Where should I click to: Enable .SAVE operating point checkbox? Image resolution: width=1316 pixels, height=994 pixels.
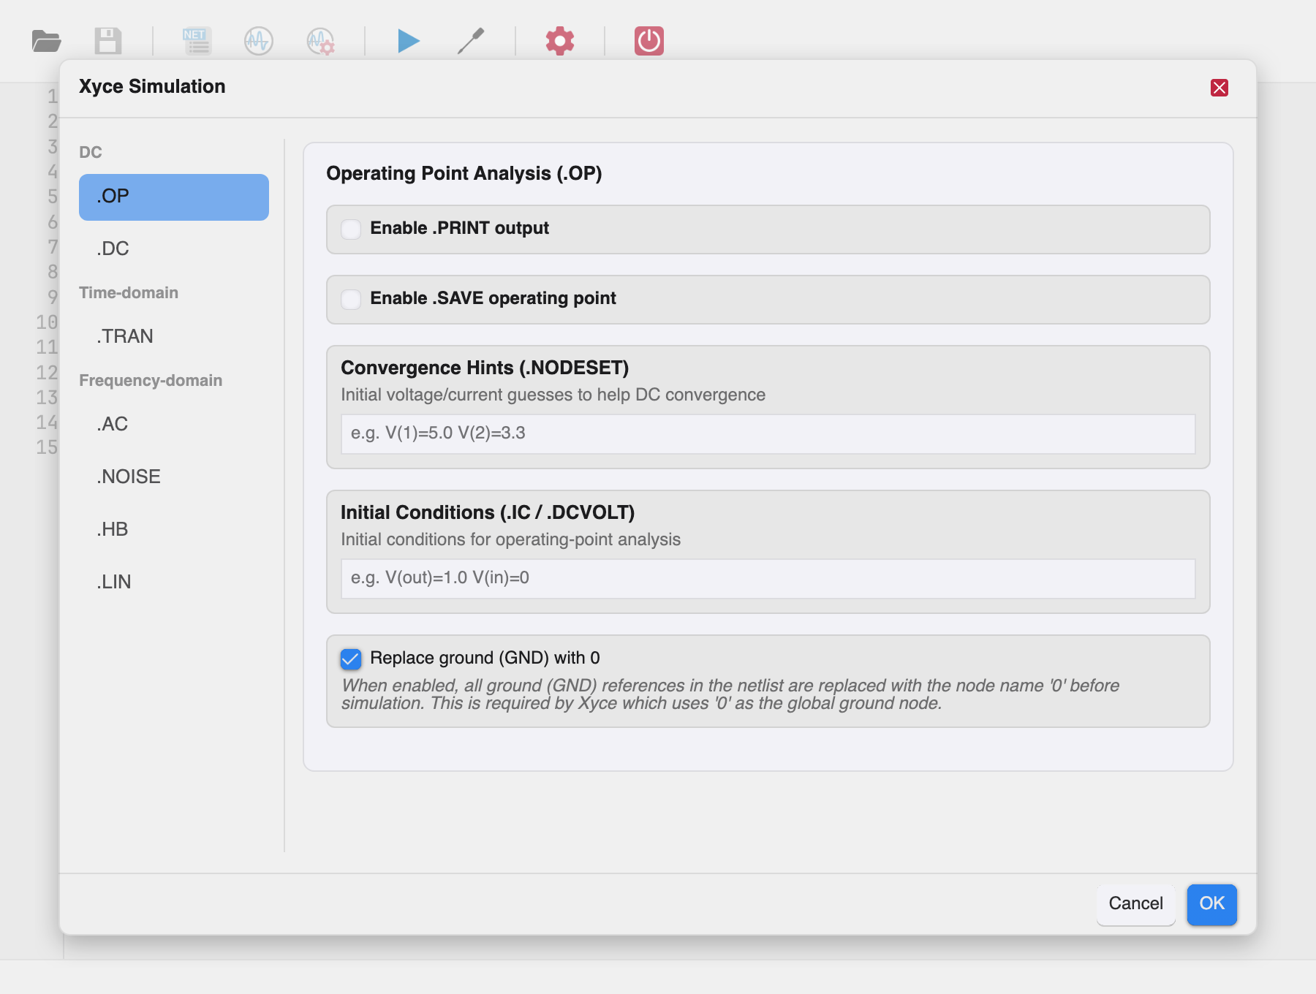pos(351,299)
